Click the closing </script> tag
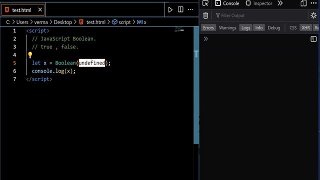The height and width of the screenshot is (180, 320). click(x=39, y=79)
